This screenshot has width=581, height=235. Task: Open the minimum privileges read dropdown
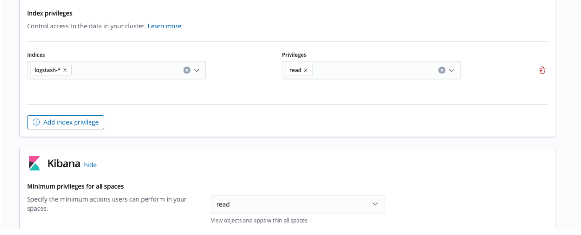click(x=292, y=204)
